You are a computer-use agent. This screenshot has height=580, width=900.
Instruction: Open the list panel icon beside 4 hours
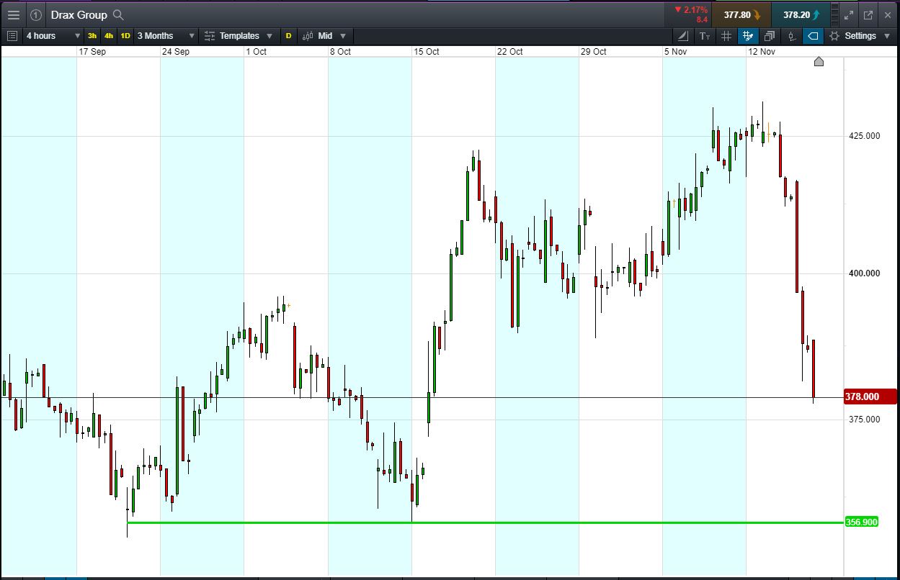coord(12,35)
